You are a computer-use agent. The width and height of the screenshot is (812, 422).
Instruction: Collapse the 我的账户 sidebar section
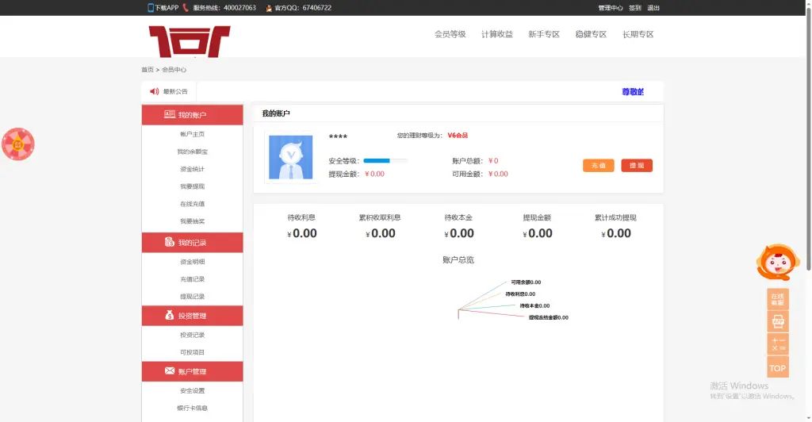point(192,115)
